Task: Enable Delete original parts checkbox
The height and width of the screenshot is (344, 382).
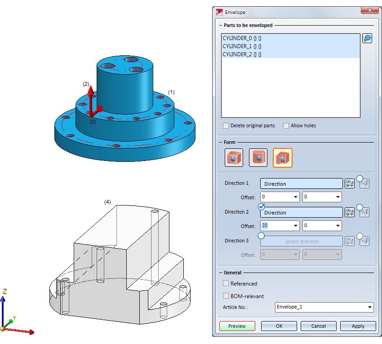Action: (x=226, y=125)
